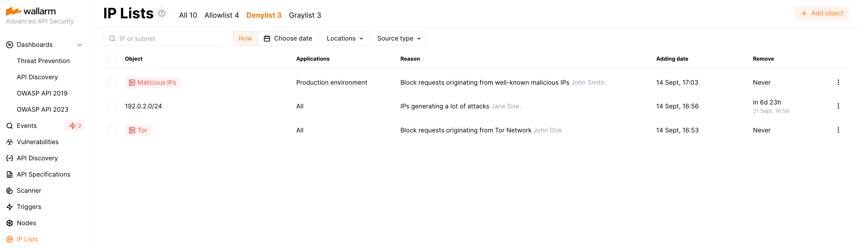Click the Add object button

[x=822, y=13]
